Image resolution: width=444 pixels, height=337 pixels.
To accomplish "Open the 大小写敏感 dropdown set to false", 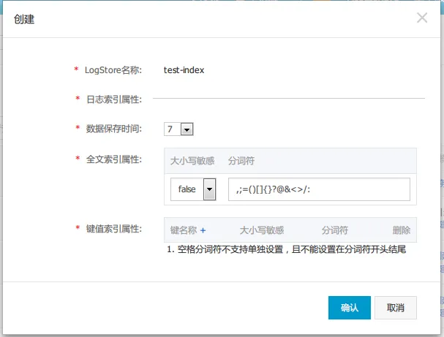I will point(193,189).
